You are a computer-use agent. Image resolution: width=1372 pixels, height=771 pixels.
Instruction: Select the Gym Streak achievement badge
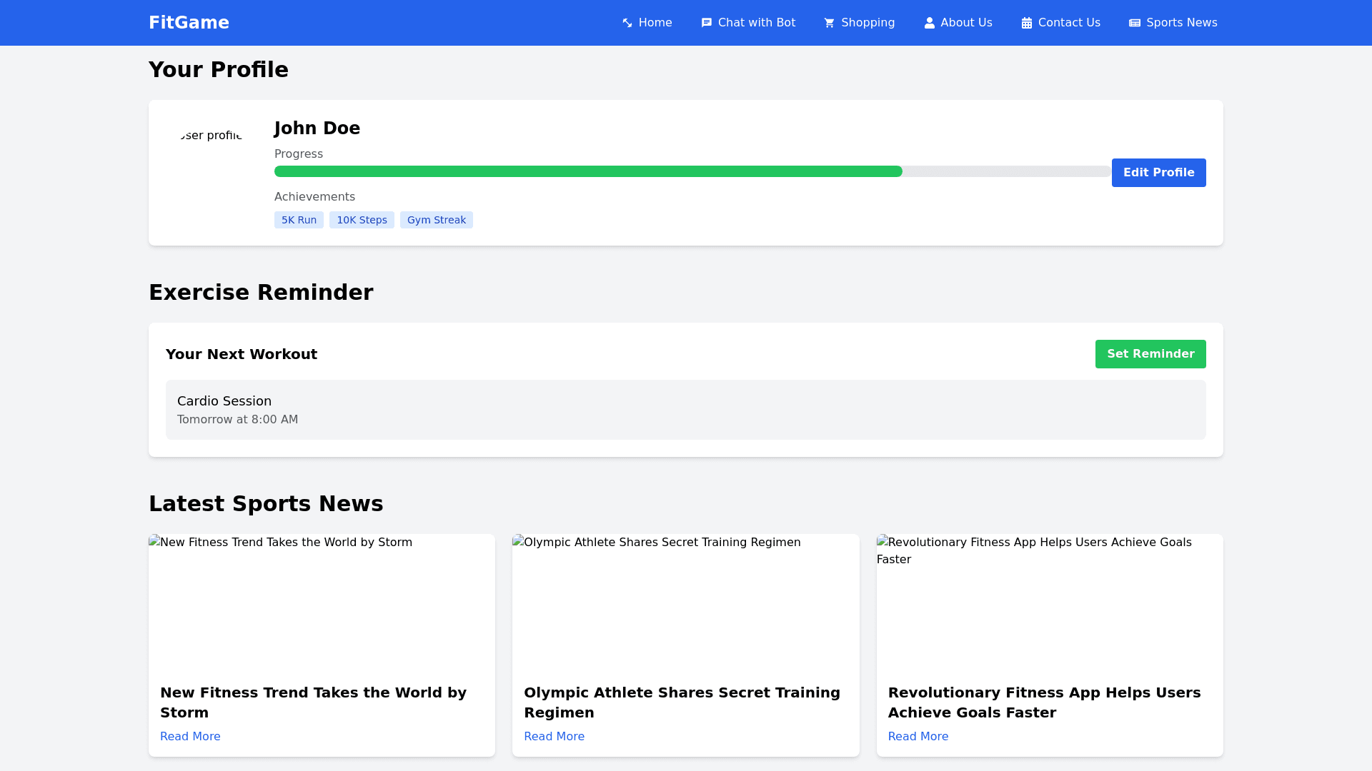pos(436,220)
